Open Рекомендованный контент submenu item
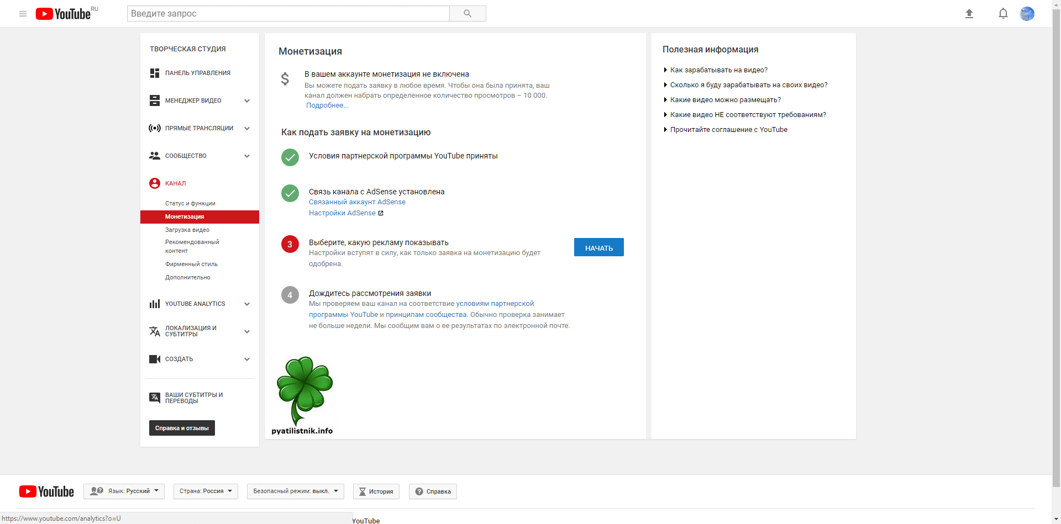The height and width of the screenshot is (524, 1061). pos(192,246)
